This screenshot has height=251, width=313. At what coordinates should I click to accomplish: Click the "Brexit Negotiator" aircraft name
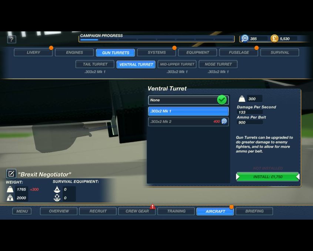45,175
